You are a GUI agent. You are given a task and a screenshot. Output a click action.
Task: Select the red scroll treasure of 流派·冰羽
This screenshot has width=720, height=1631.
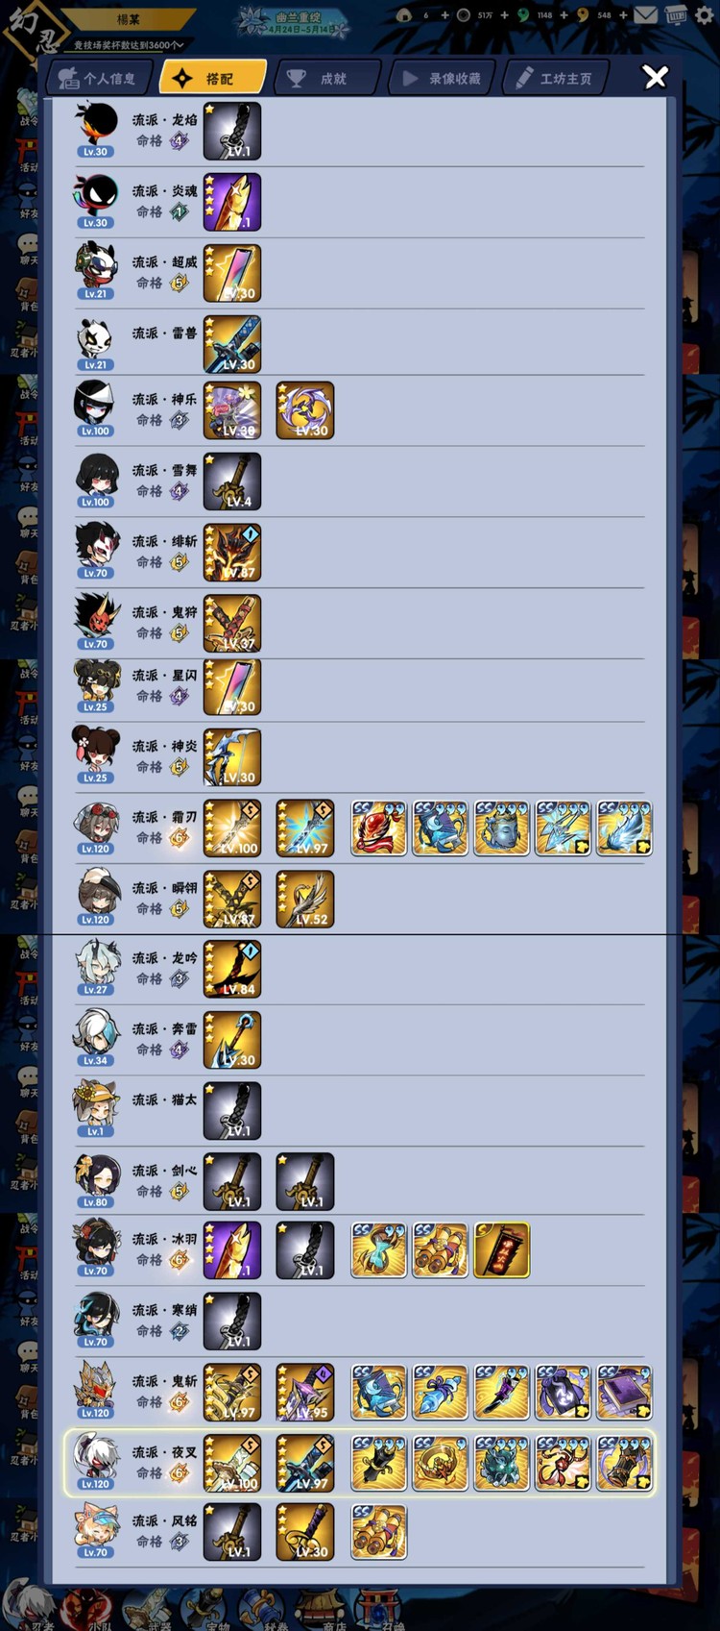point(501,1249)
